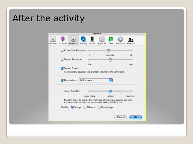193x144 pixels.
Task: Click the OK button
Action: [x=136, y=117]
